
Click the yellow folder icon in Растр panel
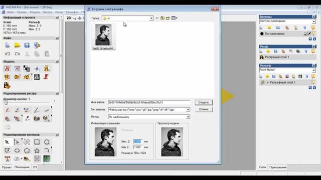coord(268,51)
